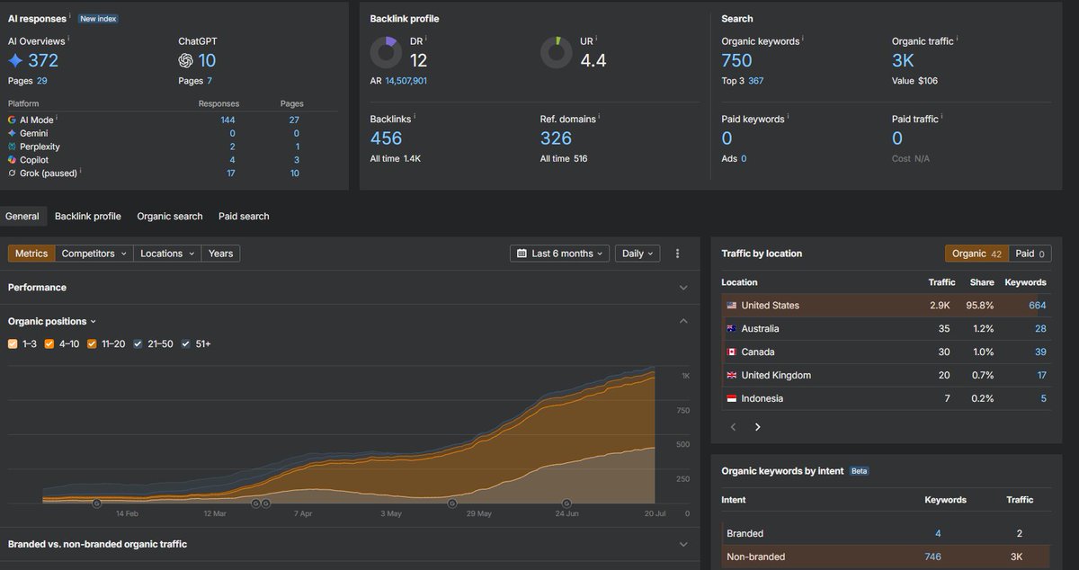Open the 326 referring domains link

[x=556, y=138]
